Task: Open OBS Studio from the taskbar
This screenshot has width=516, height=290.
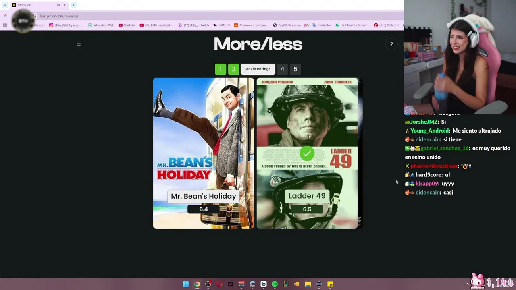Action: [x=208, y=284]
